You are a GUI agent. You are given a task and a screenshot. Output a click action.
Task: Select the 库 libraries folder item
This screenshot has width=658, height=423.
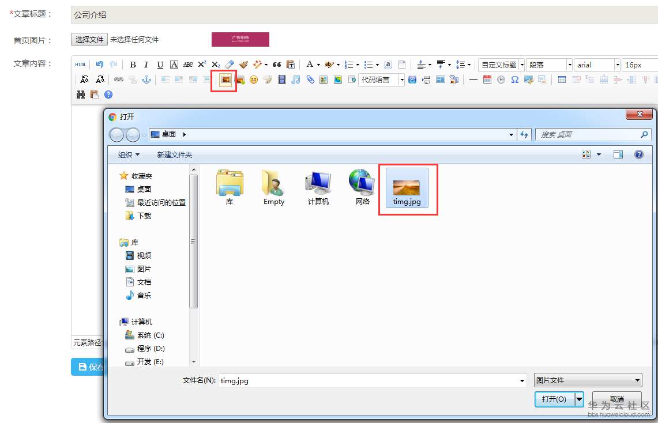pos(230,188)
